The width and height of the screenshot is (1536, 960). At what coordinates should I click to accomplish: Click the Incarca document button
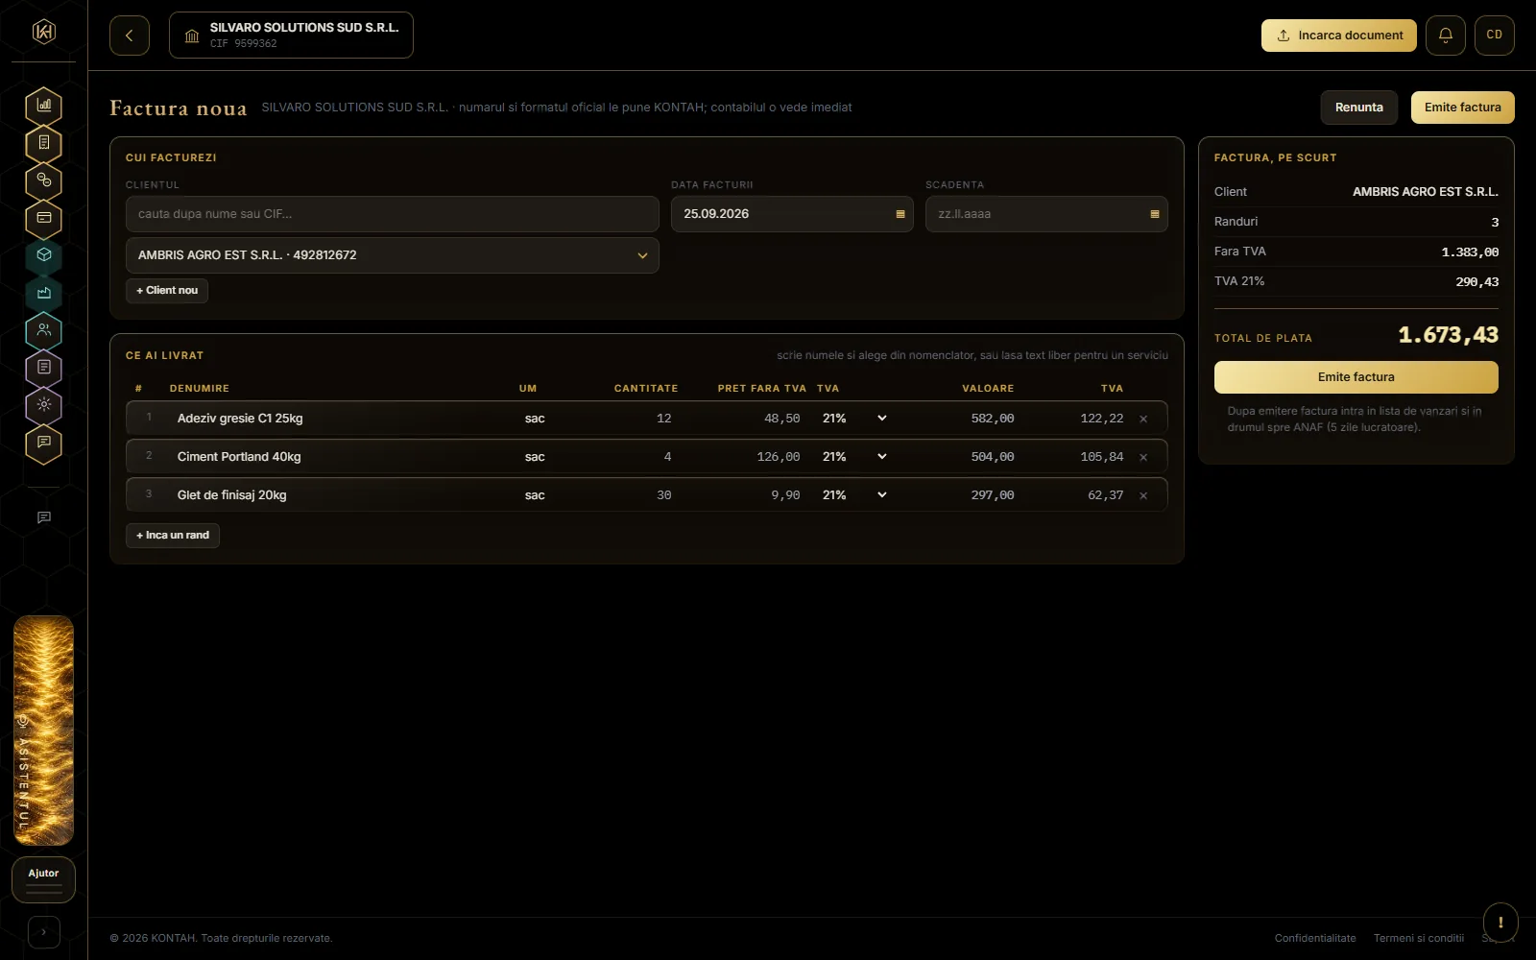(1338, 36)
